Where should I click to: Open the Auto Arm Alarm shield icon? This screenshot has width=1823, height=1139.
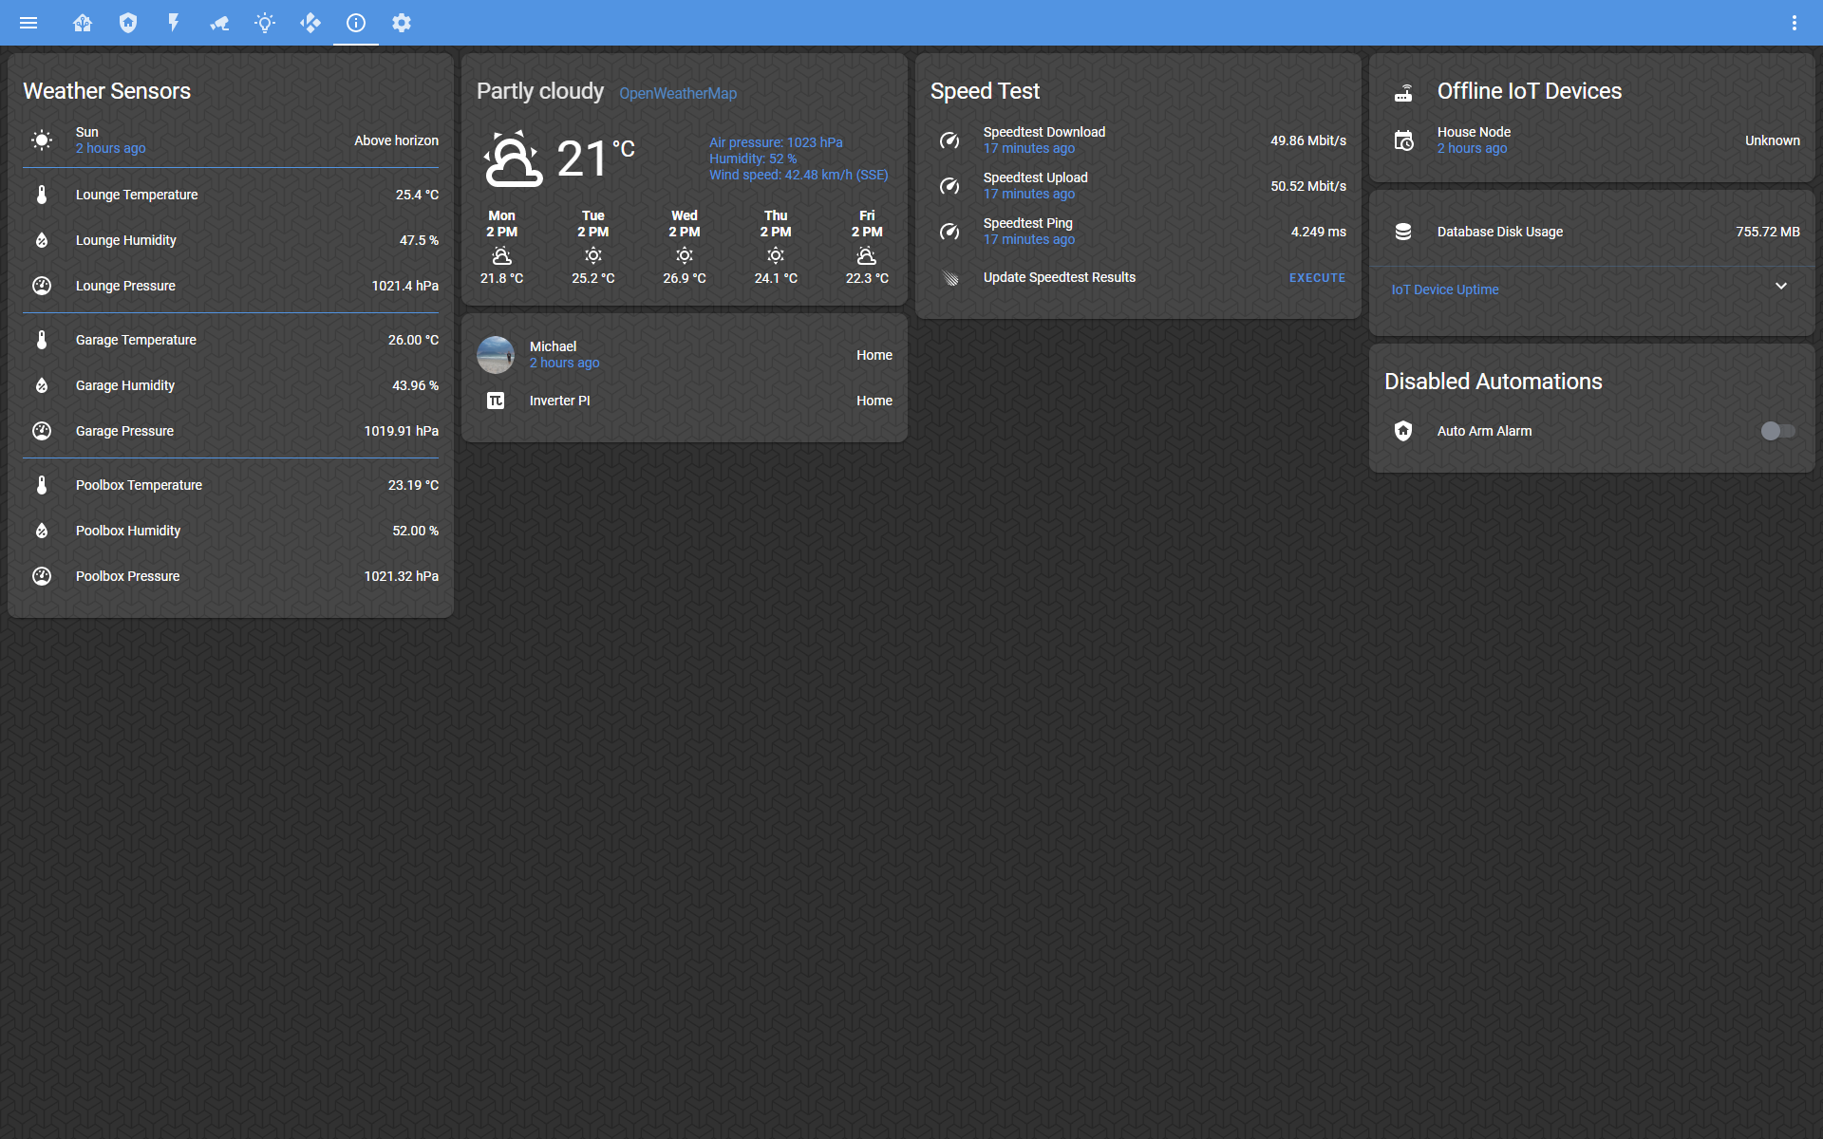[1403, 431]
